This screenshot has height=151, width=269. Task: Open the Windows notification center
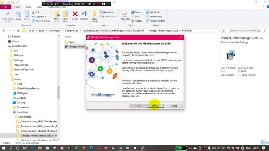(x=264, y=148)
